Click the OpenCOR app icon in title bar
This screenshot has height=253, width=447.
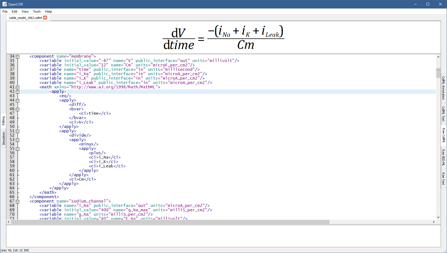click(4, 4)
